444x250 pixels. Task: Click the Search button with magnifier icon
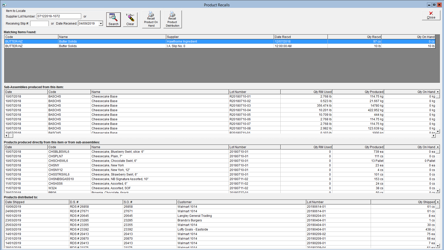(x=113, y=20)
